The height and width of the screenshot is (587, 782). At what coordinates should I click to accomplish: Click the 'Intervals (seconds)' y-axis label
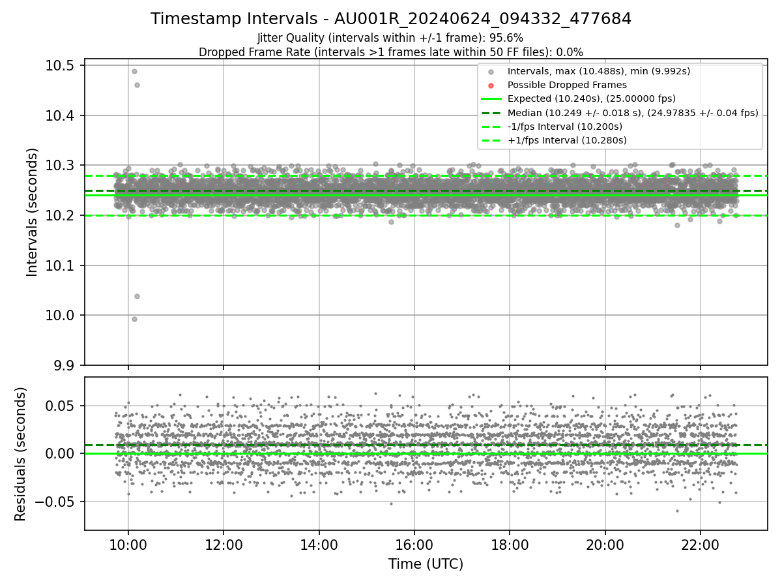[33, 212]
